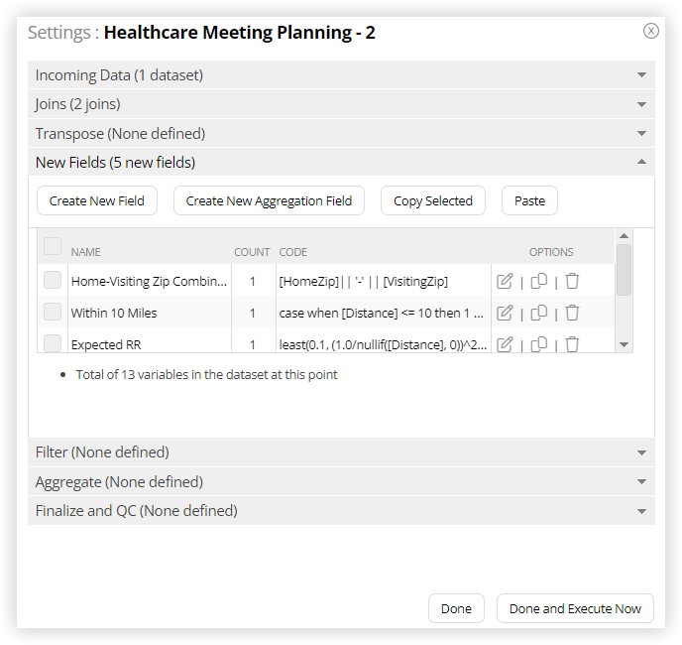Expand the Incoming Data section
This screenshot has width=682, height=645.
[x=341, y=74]
